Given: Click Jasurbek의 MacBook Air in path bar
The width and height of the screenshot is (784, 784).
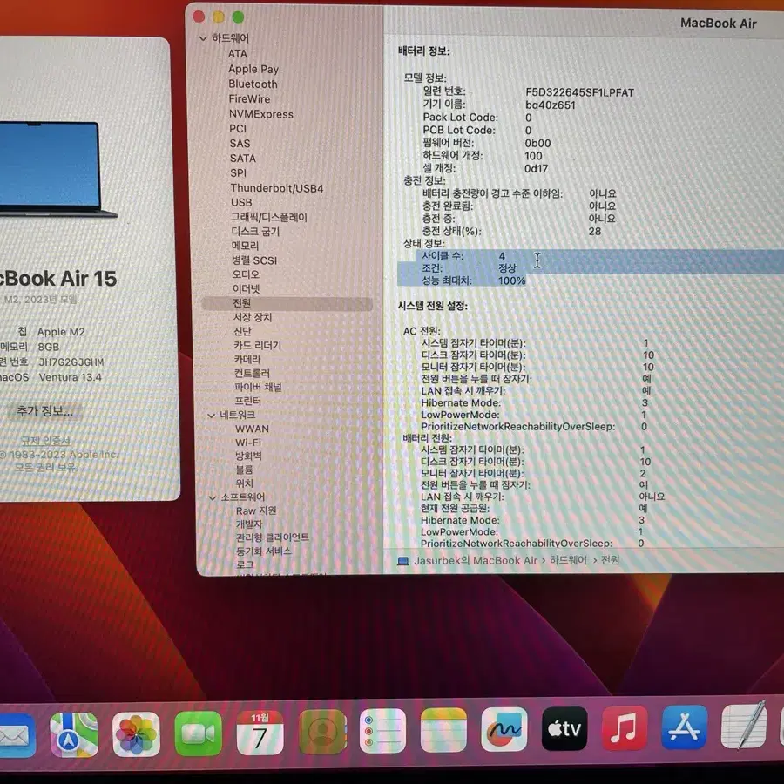Looking at the screenshot, I should (476, 561).
